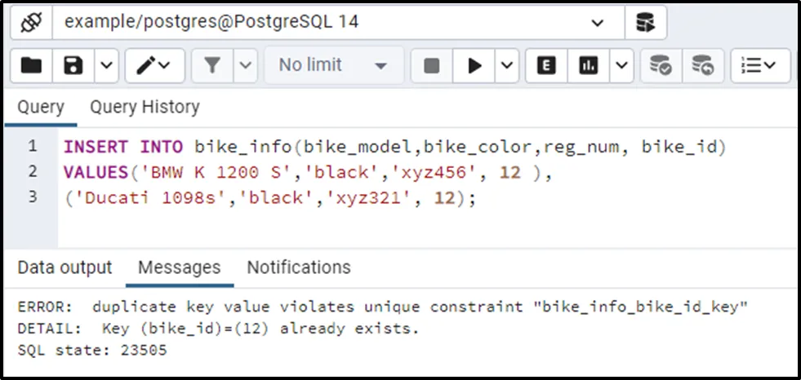This screenshot has width=801, height=380.
Task: Open the connection selector example/postgres@PostgreSQL 14
Action: (333, 22)
